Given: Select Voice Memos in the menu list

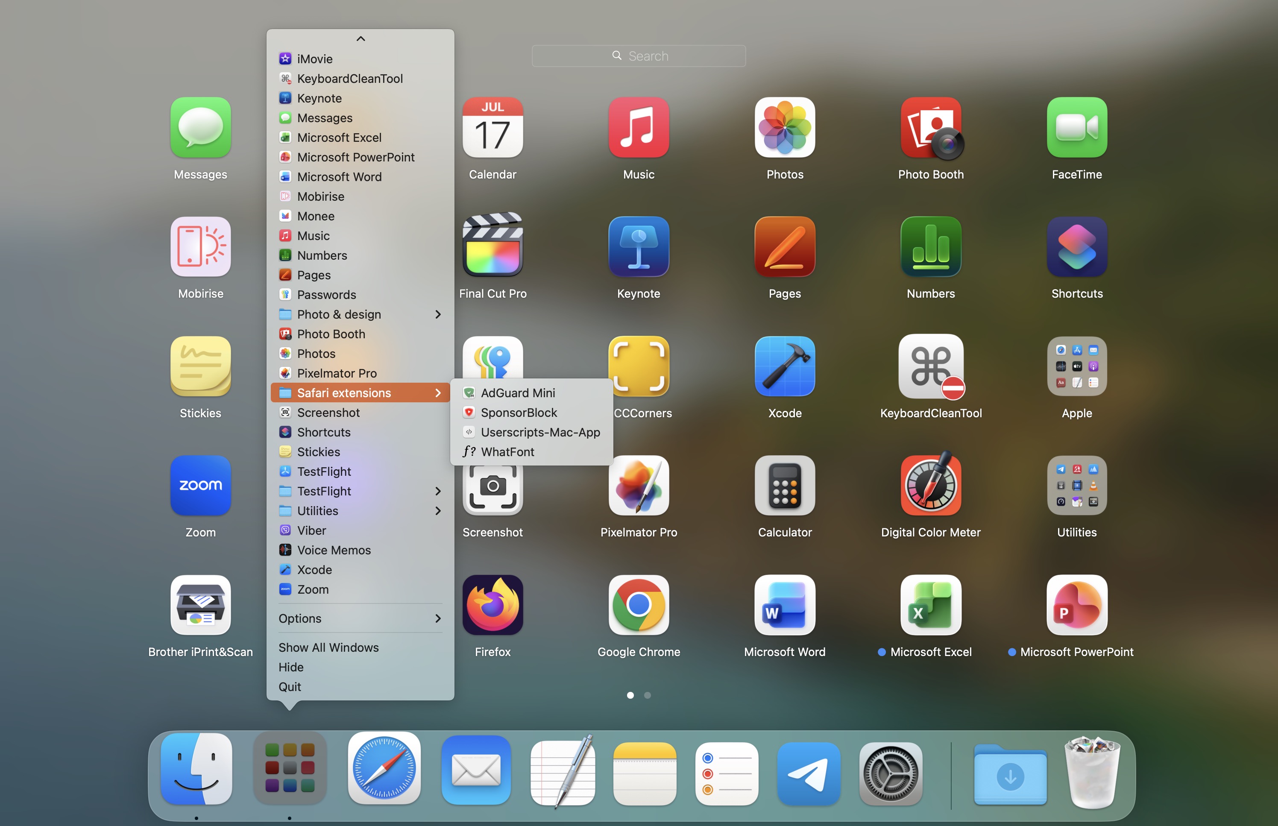Looking at the screenshot, I should click(361, 550).
